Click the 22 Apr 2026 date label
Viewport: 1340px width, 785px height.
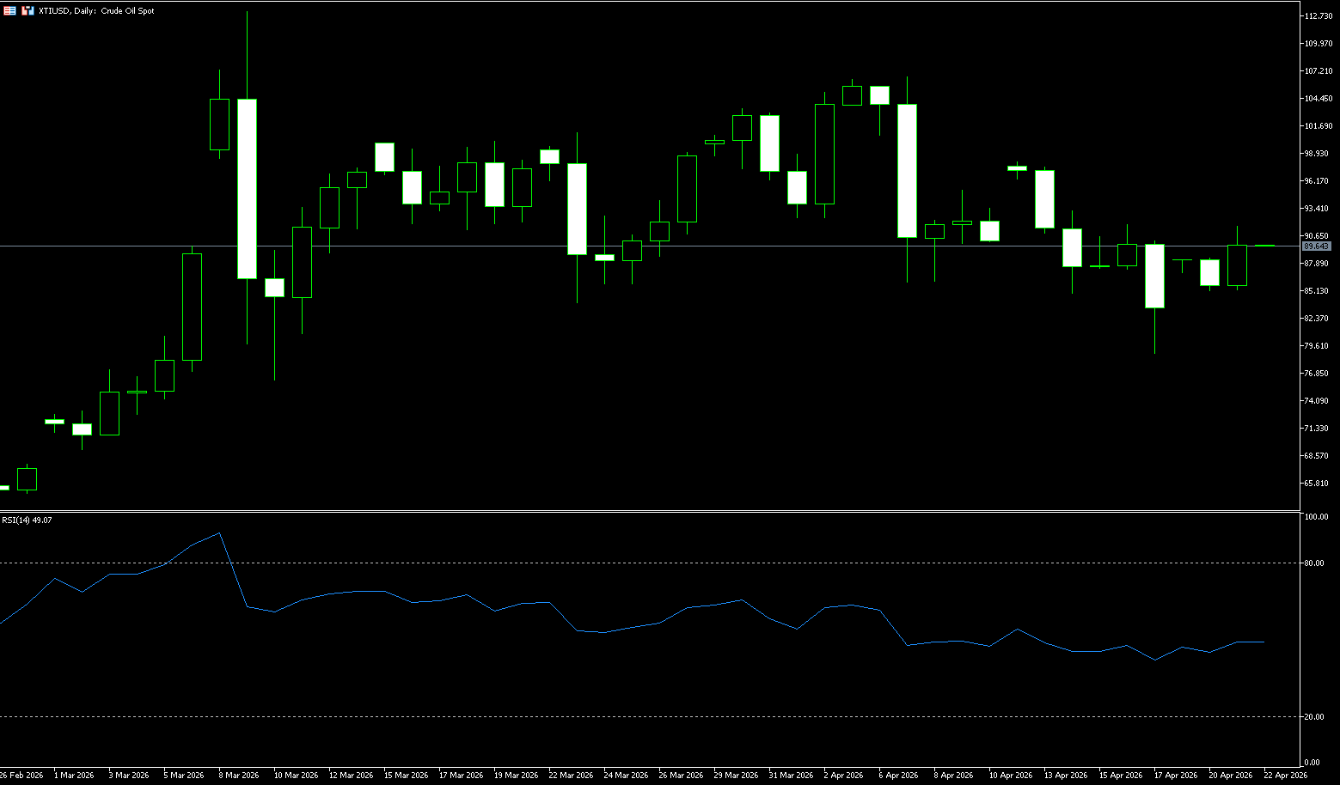coord(1285,776)
